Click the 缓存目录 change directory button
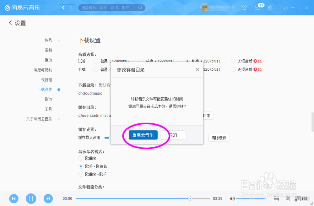Image resolution: width=314 pixels, height=206 pixels. click(208, 116)
